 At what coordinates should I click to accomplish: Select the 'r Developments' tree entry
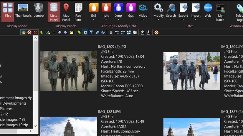pos(13,103)
